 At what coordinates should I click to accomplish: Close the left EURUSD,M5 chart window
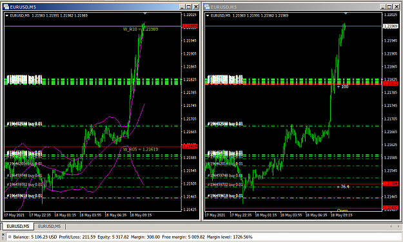click(196, 7)
